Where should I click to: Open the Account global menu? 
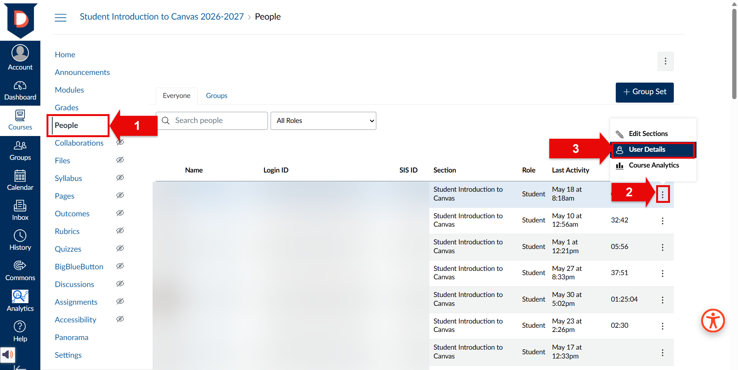[x=20, y=57]
